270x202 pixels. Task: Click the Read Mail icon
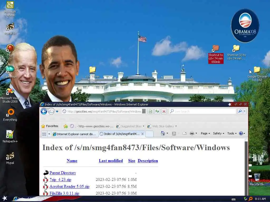tap(184, 133)
